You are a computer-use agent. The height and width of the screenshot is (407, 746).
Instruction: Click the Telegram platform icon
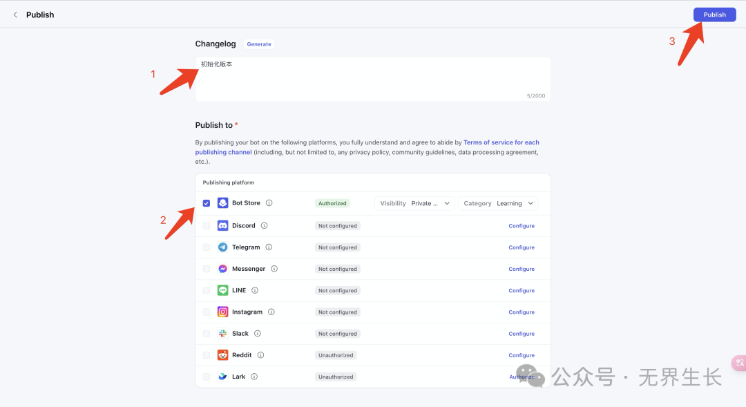[x=222, y=247]
